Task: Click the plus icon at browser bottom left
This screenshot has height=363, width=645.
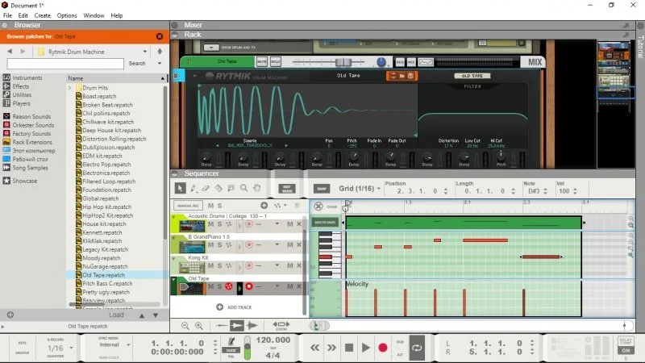Action: (10, 315)
